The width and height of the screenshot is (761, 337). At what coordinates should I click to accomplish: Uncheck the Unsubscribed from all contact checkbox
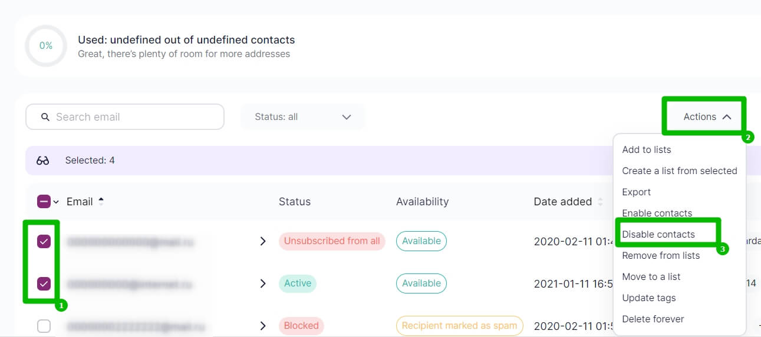click(44, 241)
